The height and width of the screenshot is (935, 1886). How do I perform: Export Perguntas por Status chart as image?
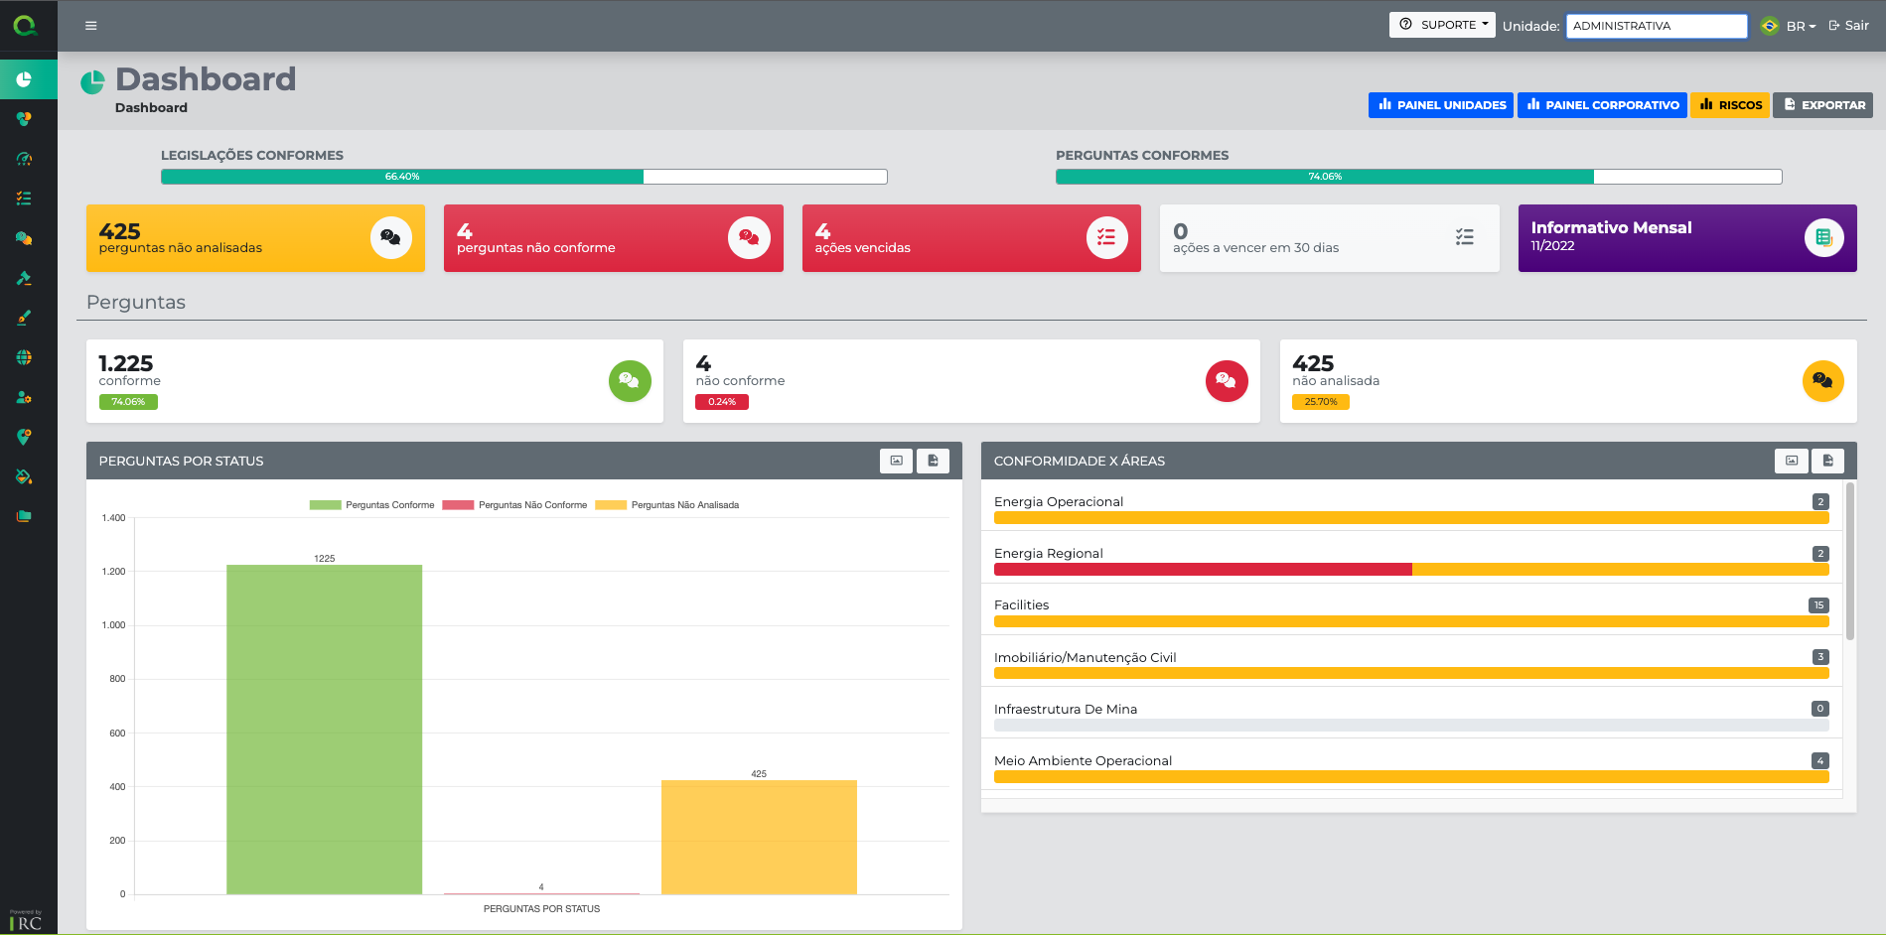tap(896, 461)
